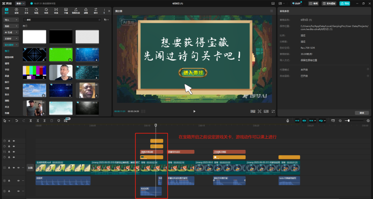Toggle visibility of the top track with eye icon
Image resolution: width=373 pixels, height=199 pixels.
(13, 141)
